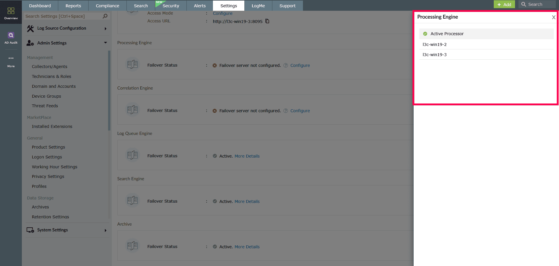View More Details for Archive failover
The image size is (559, 266).
pos(247,247)
